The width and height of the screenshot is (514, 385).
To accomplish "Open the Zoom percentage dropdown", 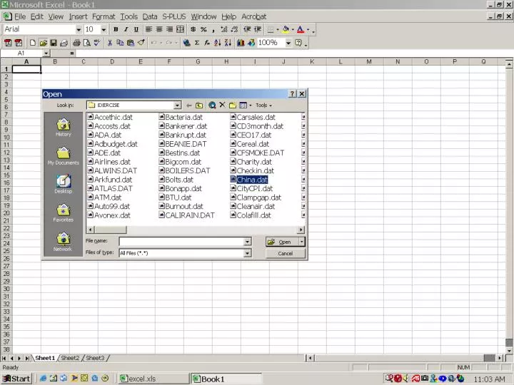I will coord(288,43).
